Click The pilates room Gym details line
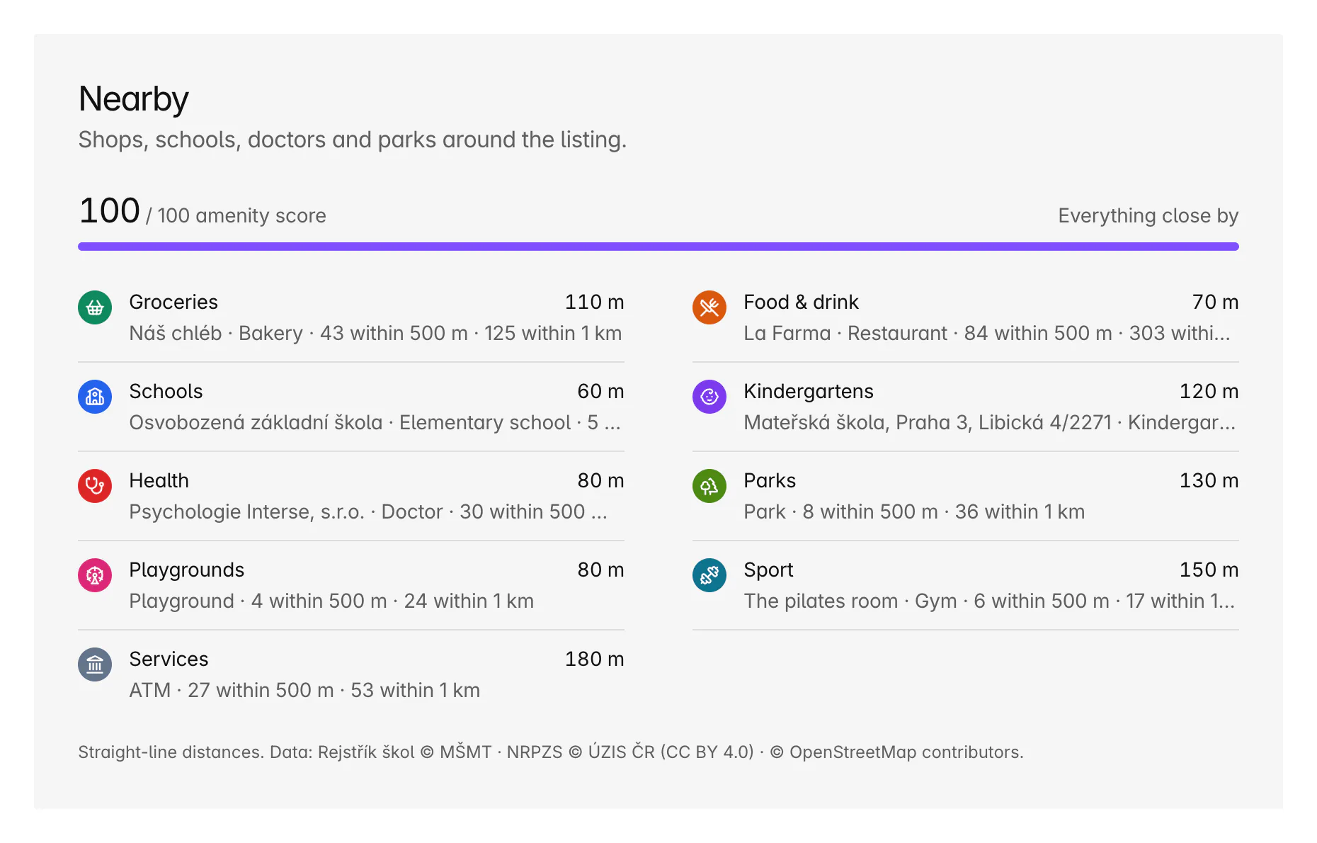Screen dimensions: 1317x843 point(989,601)
